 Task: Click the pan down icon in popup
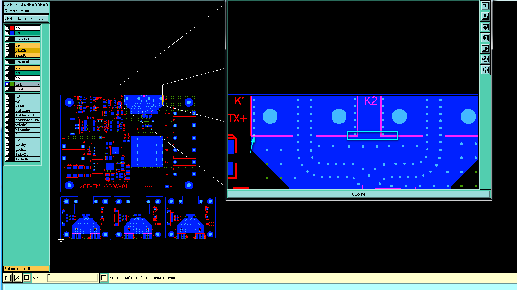tap(485, 27)
